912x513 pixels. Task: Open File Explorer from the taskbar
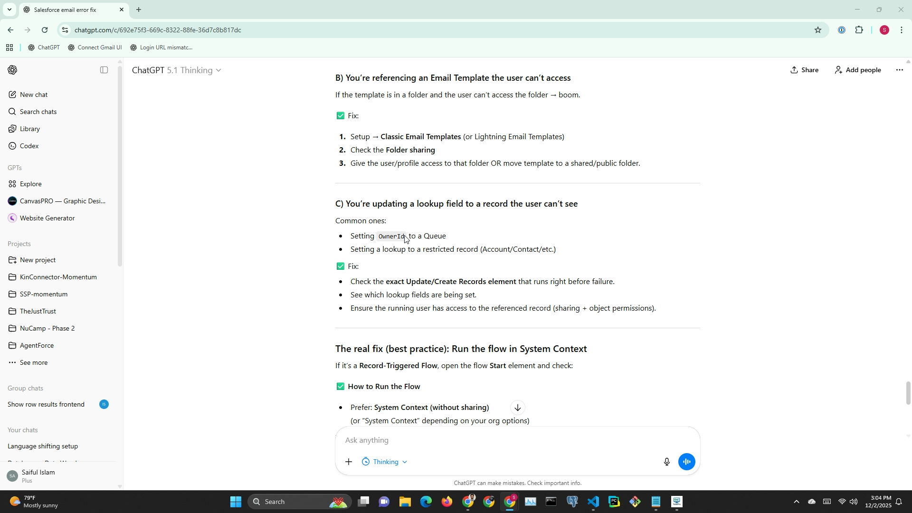(405, 502)
